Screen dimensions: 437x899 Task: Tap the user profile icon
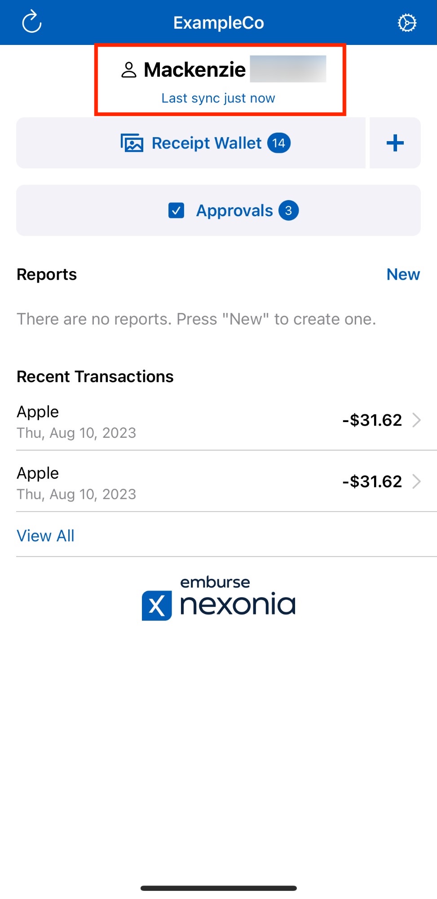pos(129,70)
